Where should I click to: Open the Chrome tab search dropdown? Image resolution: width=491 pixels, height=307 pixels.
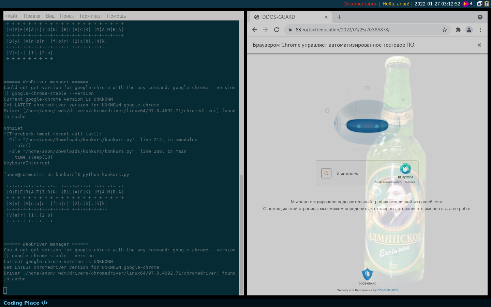coord(480,17)
